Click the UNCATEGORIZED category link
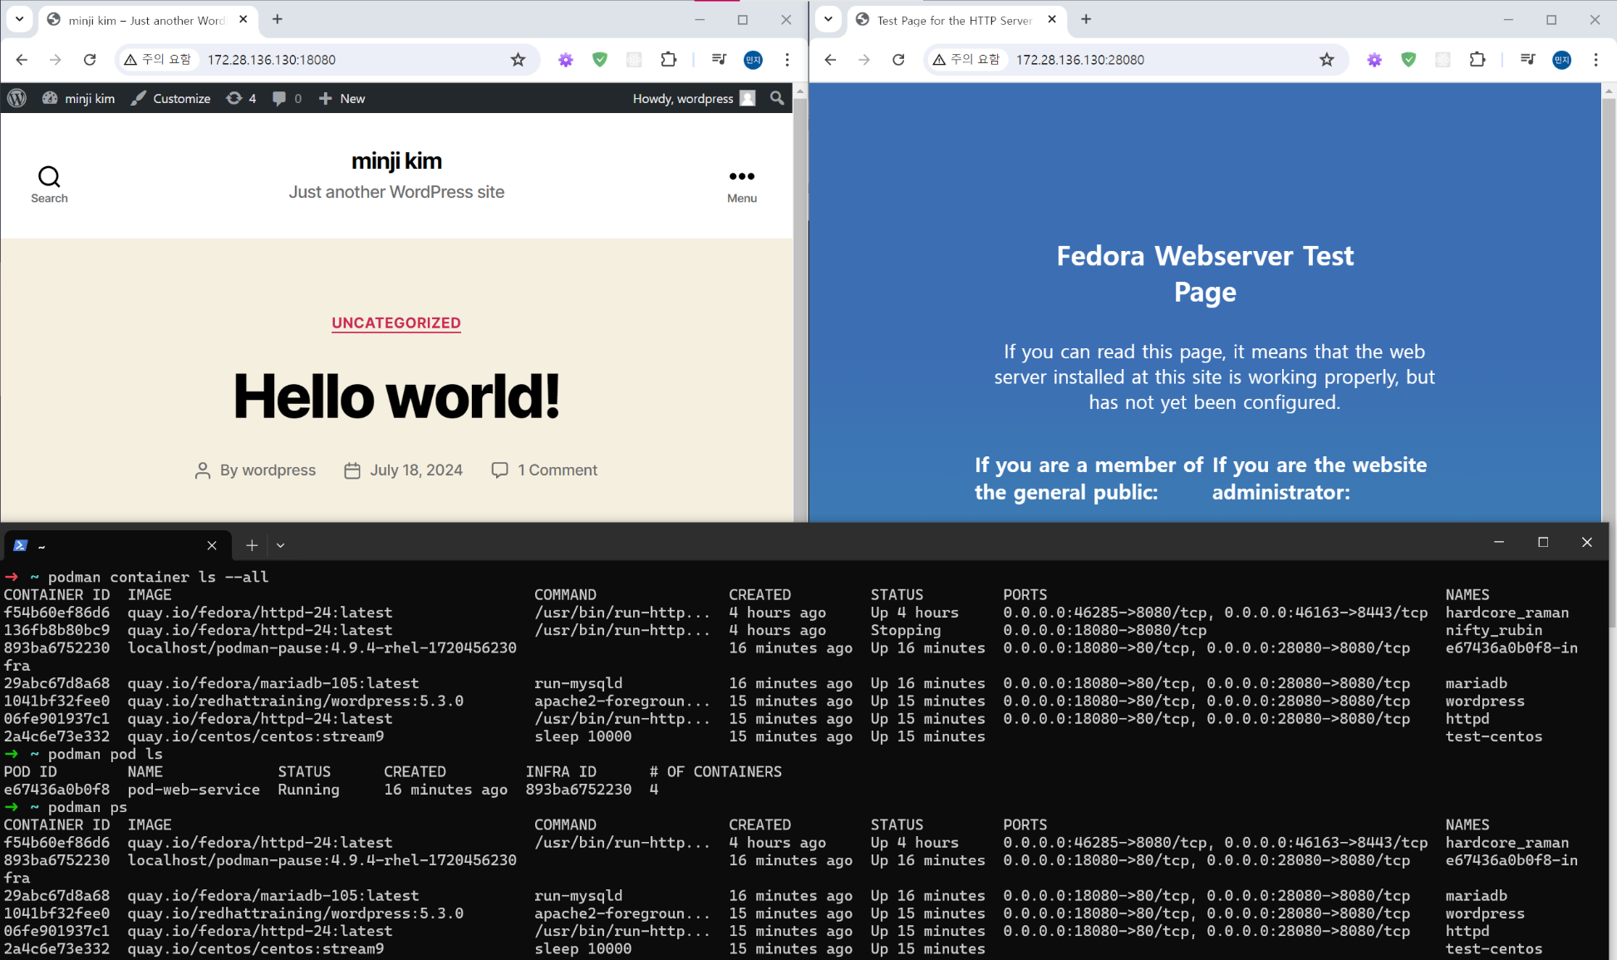Image resolution: width=1617 pixels, height=960 pixels. coord(396,323)
